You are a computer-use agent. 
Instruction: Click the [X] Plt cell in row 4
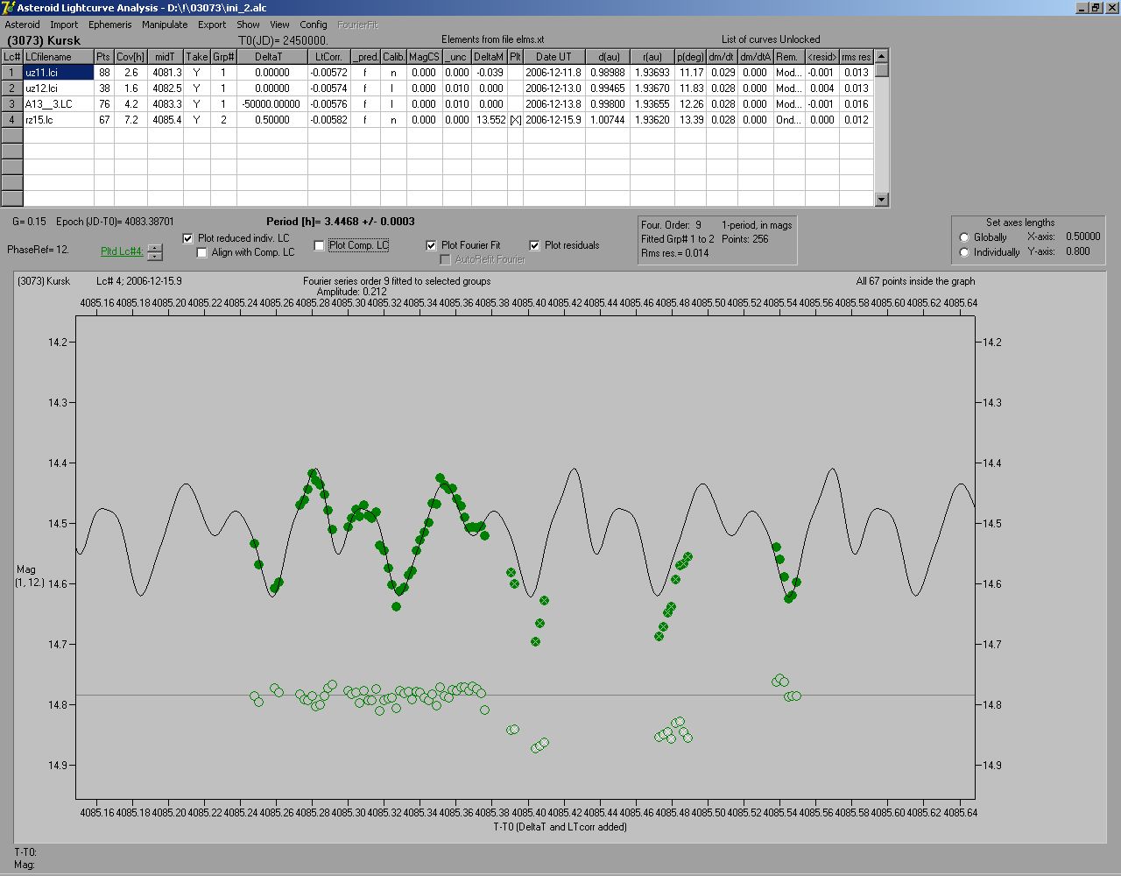(x=515, y=120)
